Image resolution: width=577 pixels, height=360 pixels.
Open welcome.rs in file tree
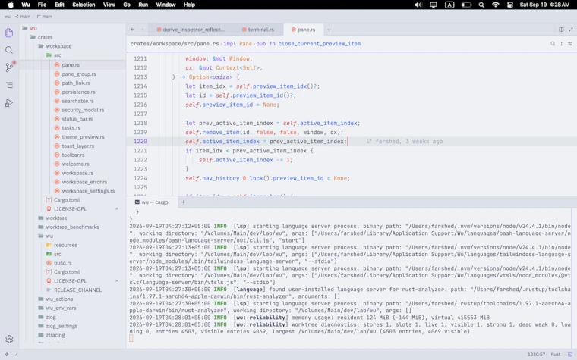pyautogui.click(x=75, y=164)
